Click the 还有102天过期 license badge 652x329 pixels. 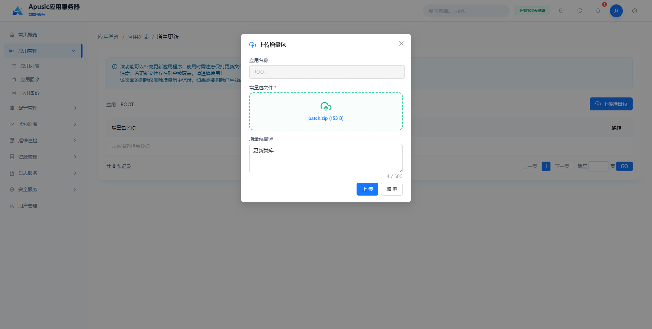(x=532, y=11)
